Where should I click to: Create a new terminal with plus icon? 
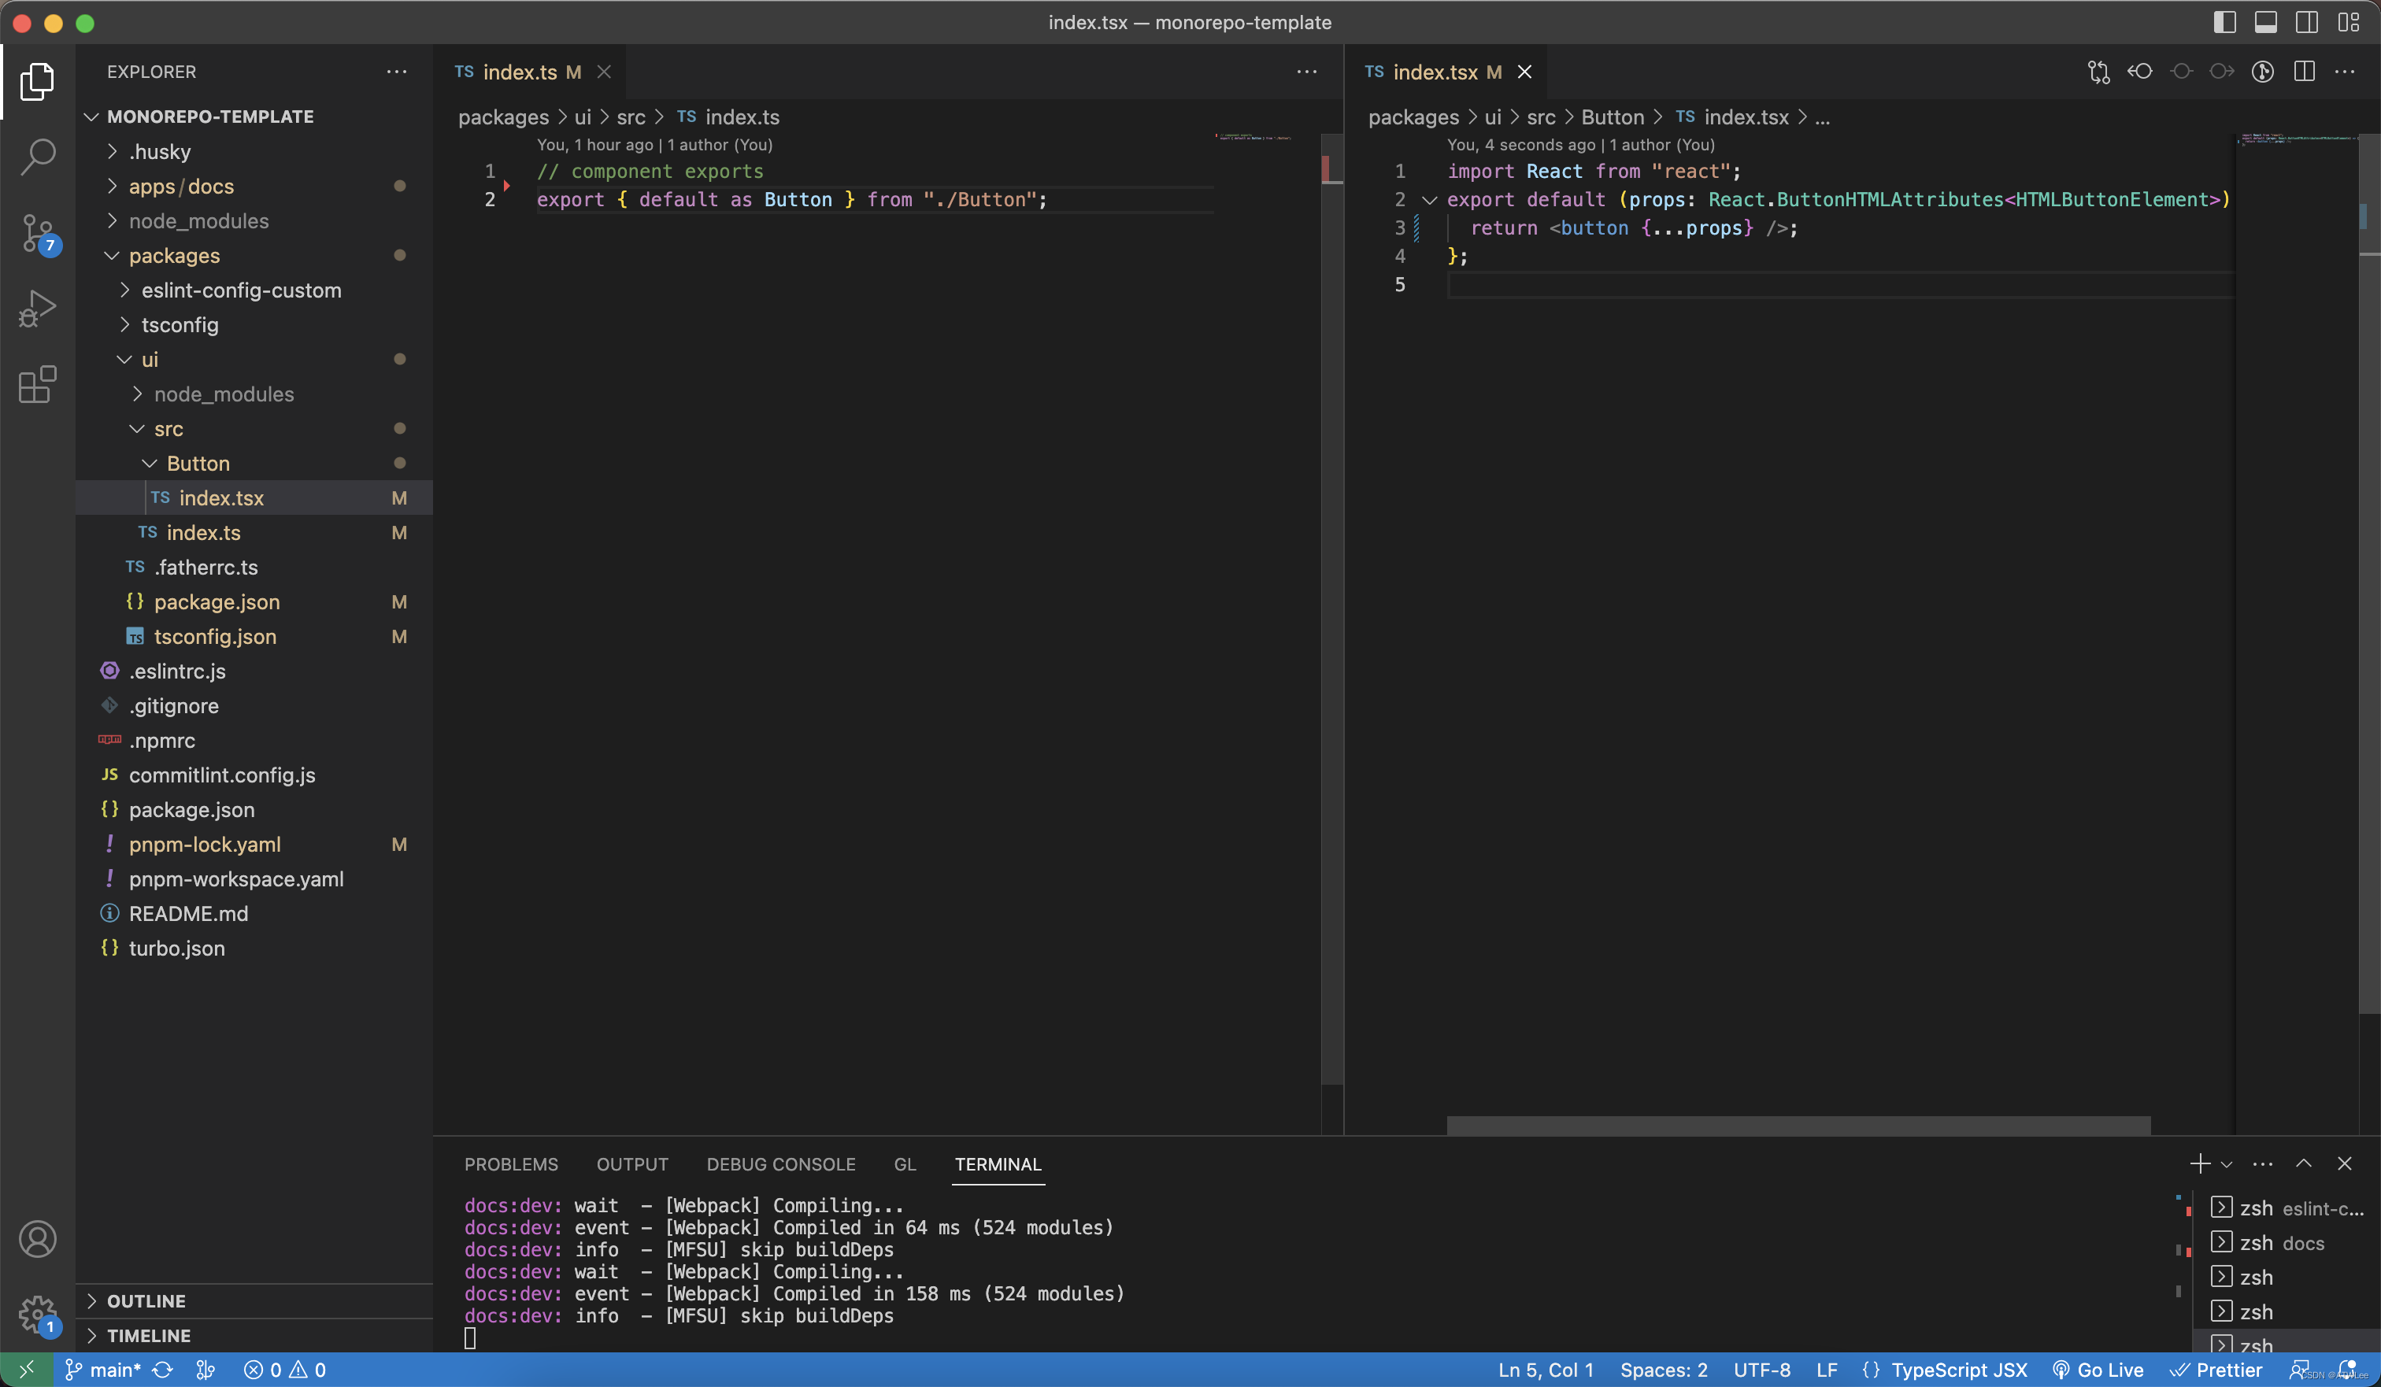(x=2200, y=1163)
